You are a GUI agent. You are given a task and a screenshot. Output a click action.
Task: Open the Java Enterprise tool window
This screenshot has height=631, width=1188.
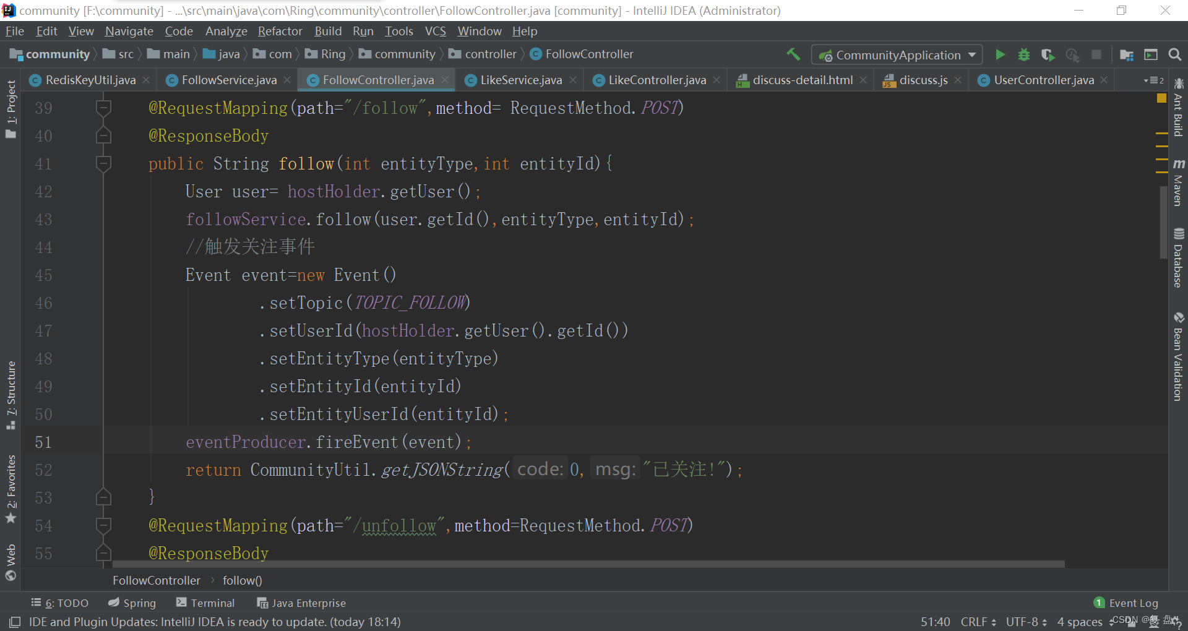(301, 603)
